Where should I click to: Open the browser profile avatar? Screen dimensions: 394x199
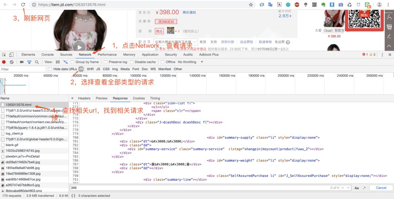click(379, 4)
